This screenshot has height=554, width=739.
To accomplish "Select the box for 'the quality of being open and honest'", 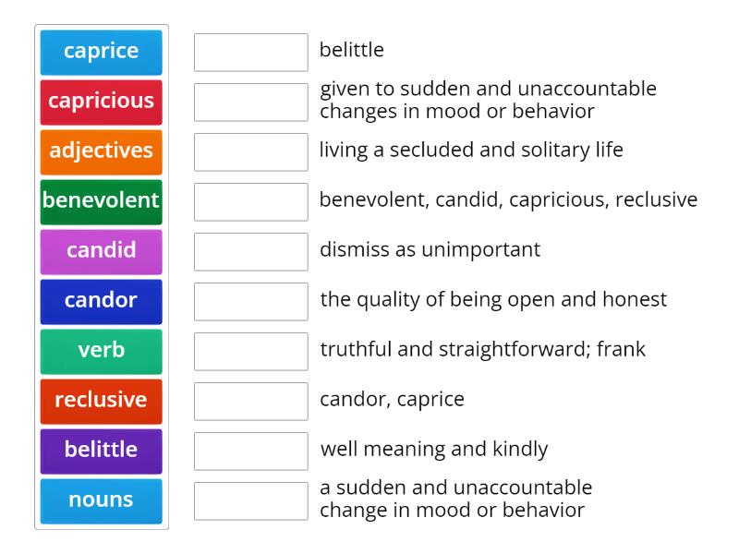I will [x=251, y=302].
